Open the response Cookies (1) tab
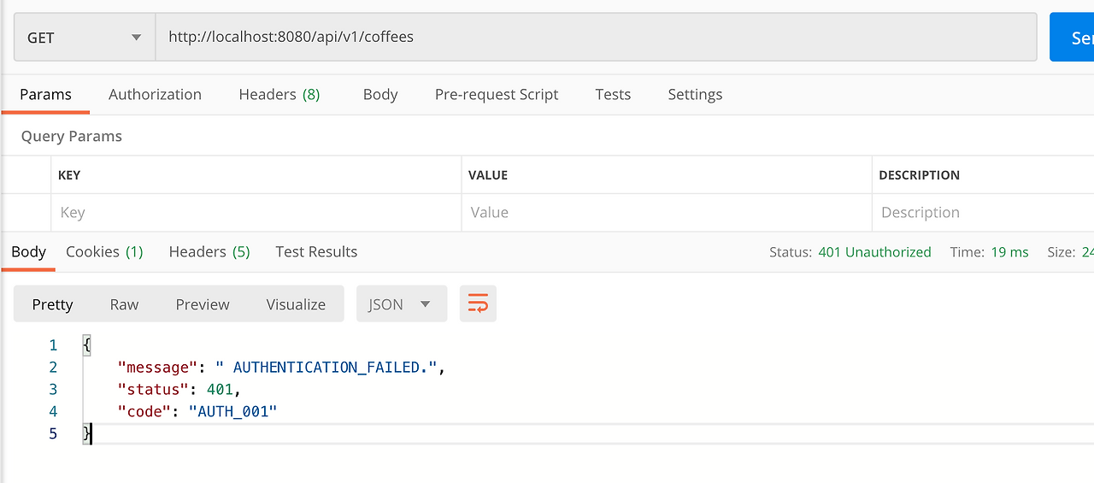Viewport: 1094px width, 483px height. [x=104, y=251]
